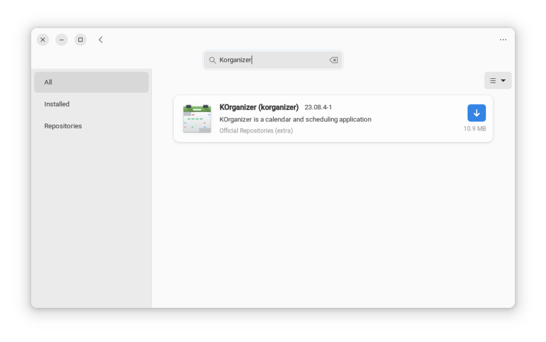
Task: Click the version number 23.08.4-1
Action: coord(318,107)
